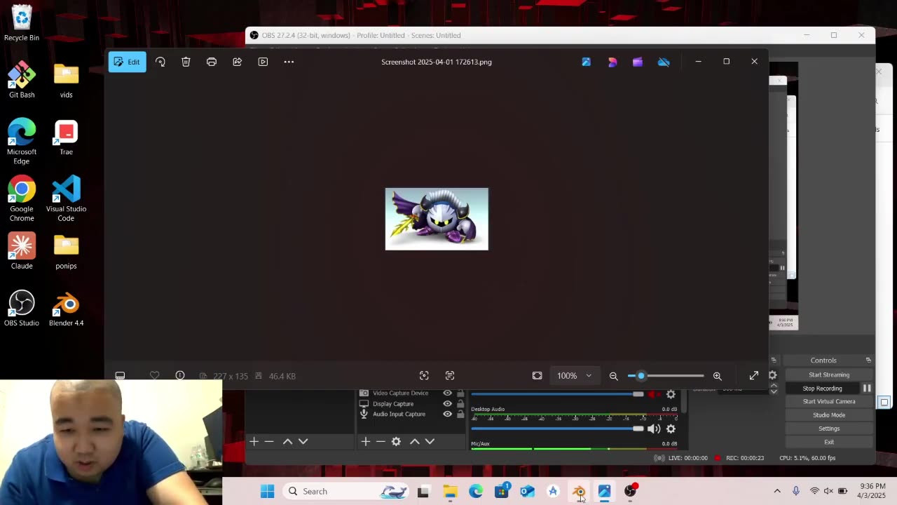This screenshot has width=897, height=505.
Task: Delete the screenshot using trash icon
Action: point(186,62)
